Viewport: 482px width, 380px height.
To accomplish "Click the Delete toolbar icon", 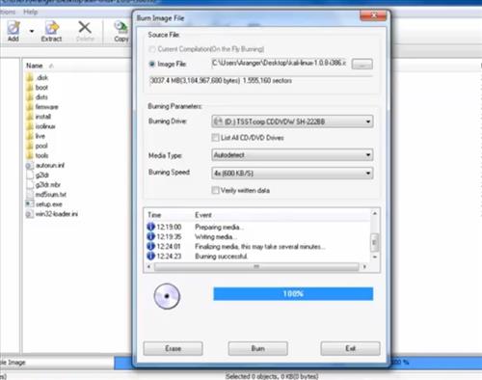I will click(85, 31).
